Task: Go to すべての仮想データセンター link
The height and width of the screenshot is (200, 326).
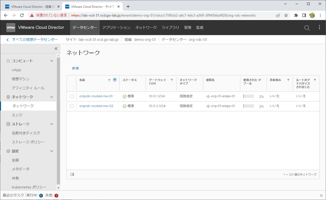Action: (35, 40)
